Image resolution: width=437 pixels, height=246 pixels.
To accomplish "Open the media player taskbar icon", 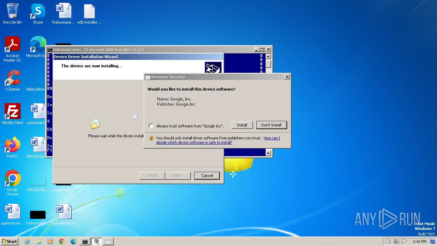I will (50, 242).
